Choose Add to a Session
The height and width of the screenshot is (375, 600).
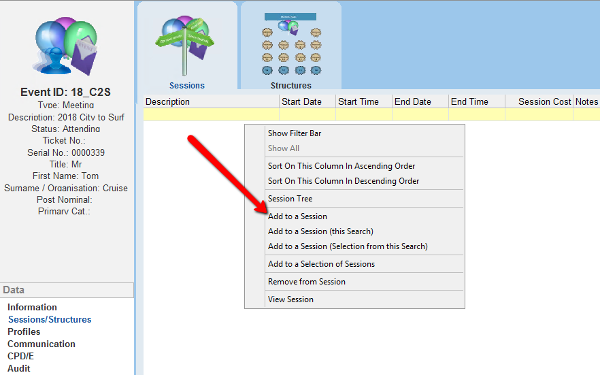[297, 216]
